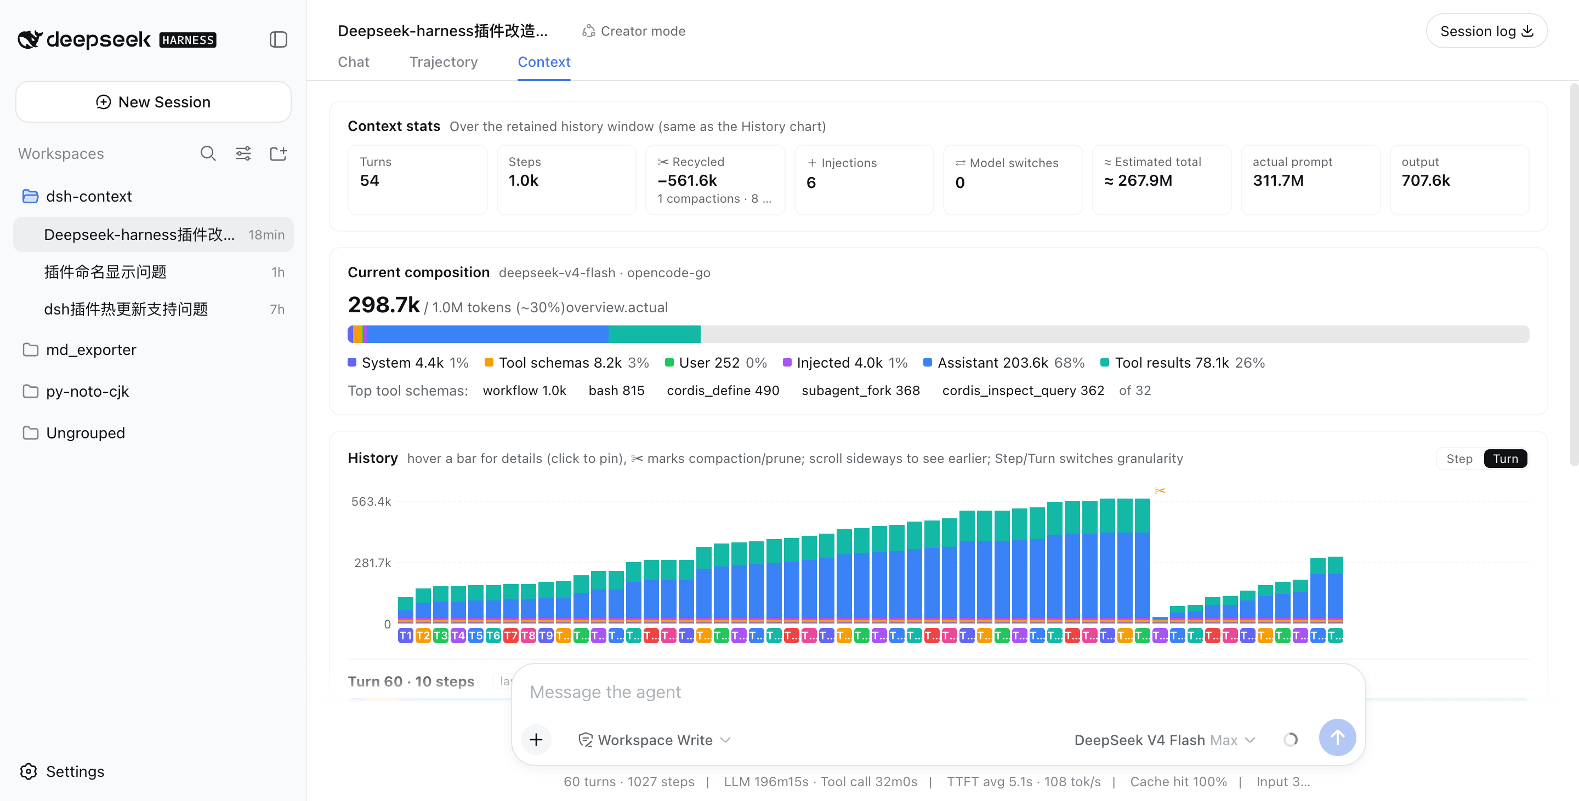Send message with the arrow button

click(x=1337, y=737)
